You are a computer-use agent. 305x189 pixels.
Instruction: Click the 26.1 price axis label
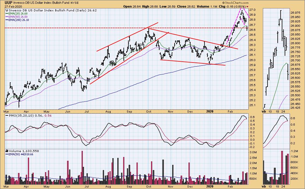(x=253, y=55)
